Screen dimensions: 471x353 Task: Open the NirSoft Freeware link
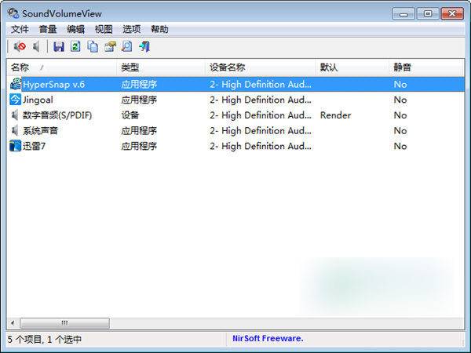click(x=268, y=339)
